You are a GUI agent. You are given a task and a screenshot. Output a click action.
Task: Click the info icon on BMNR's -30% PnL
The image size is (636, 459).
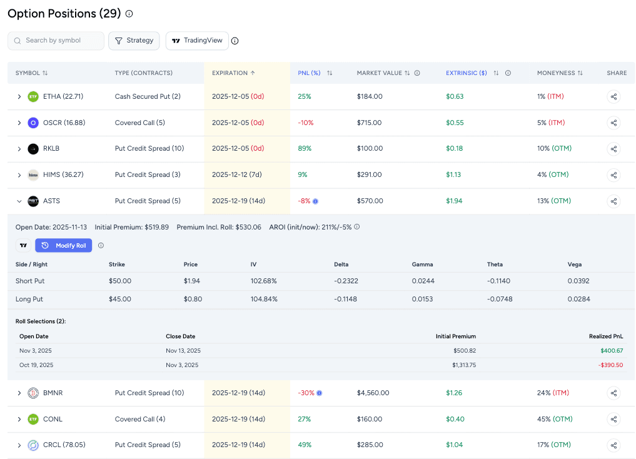pyautogui.click(x=319, y=393)
